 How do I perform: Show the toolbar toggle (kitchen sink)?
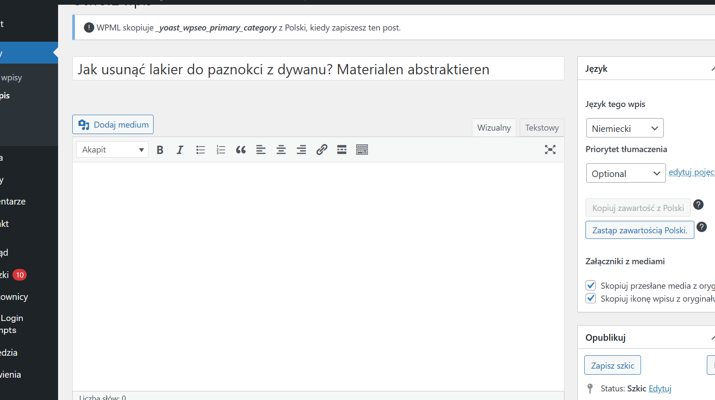tap(362, 150)
